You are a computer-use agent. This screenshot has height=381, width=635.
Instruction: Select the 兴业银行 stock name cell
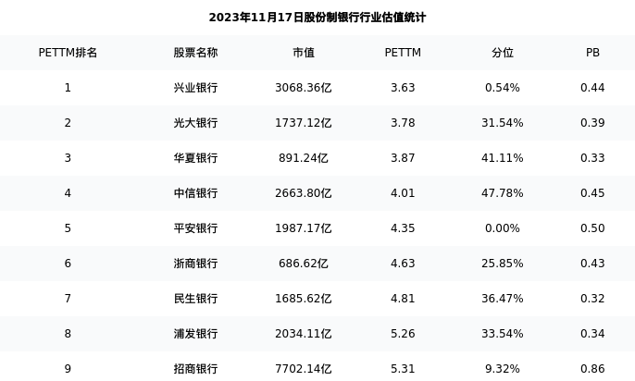point(195,88)
